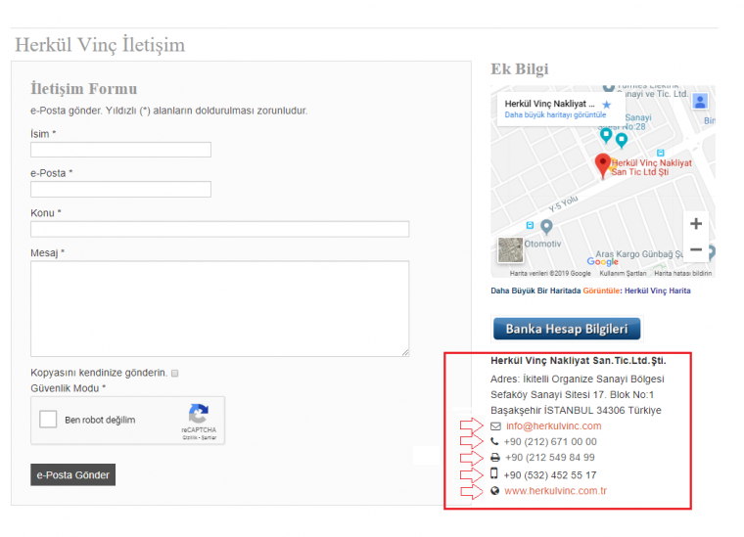
Task: Click the mobile phone icon
Action: click(494, 473)
